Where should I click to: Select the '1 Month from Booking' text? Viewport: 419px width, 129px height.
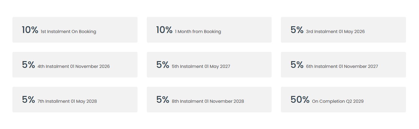pos(198,31)
